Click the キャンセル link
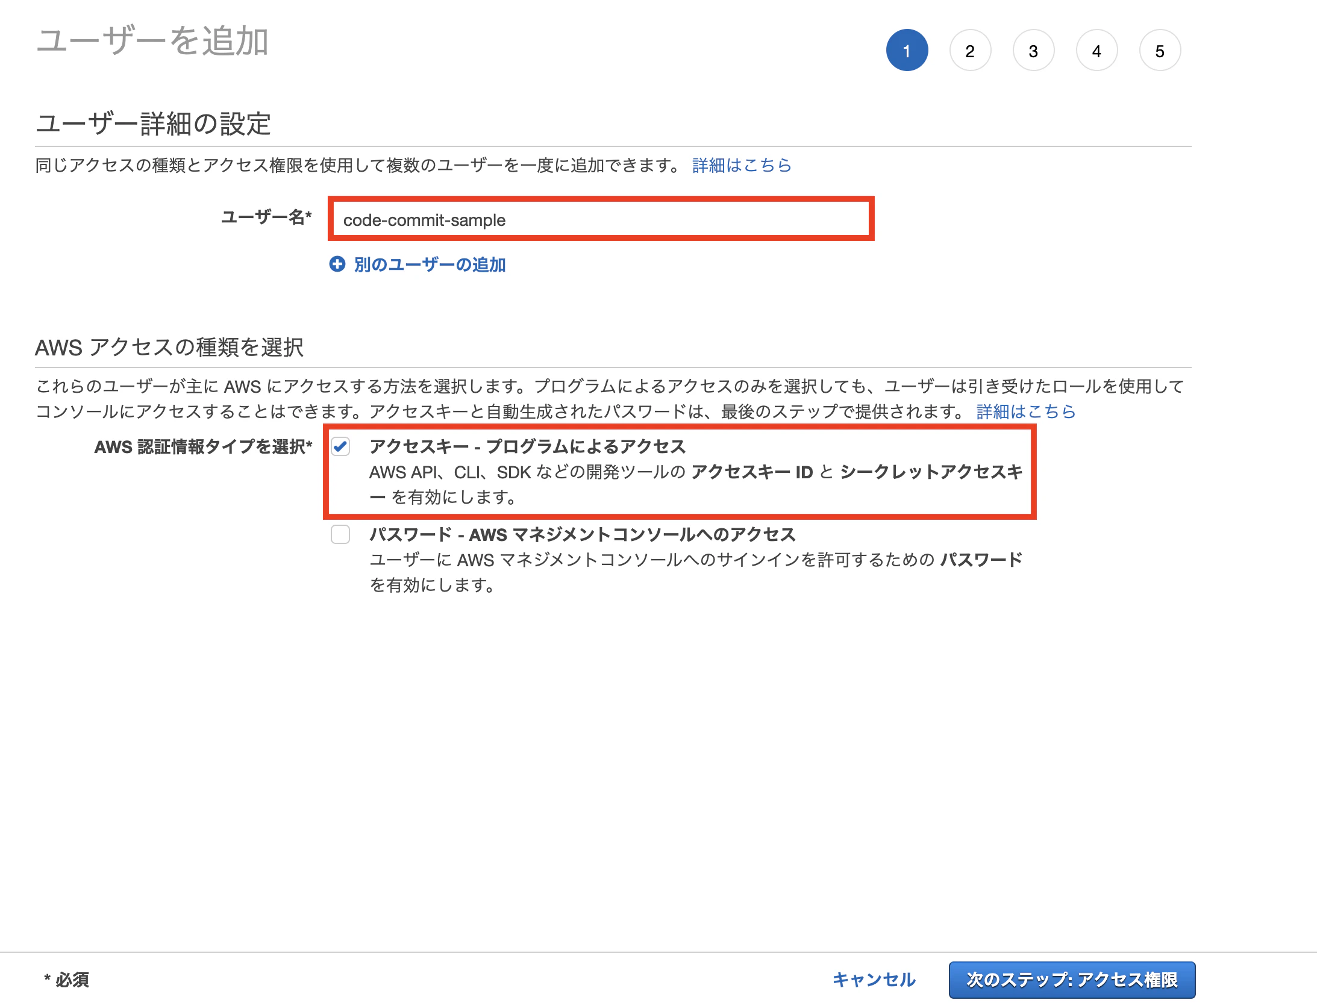The width and height of the screenshot is (1317, 1006). [874, 979]
